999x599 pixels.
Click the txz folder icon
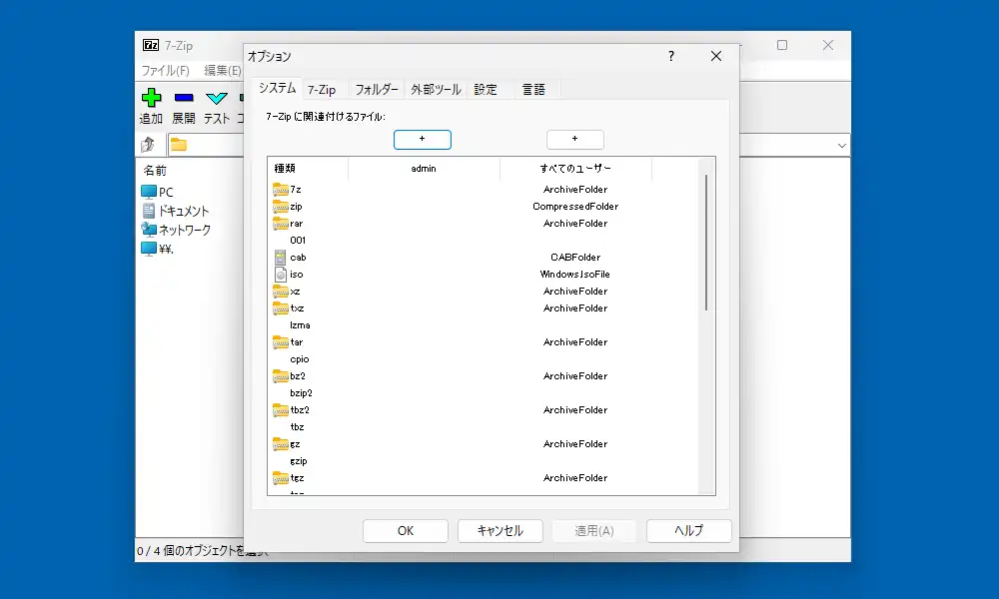(x=281, y=308)
